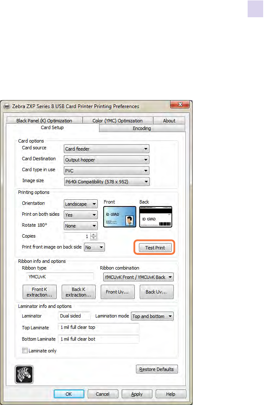Click the Copies number field
The image size is (264, 405).
click(77, 236)
